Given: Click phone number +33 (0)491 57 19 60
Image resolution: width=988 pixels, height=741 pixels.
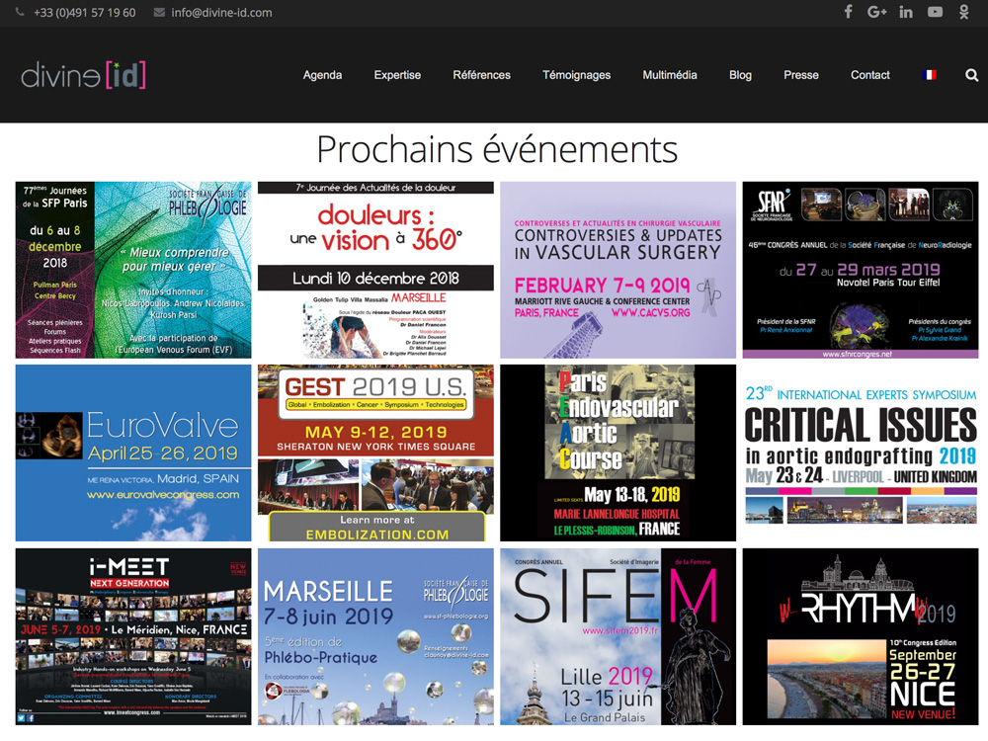Looking at the screenshot, I should [84, 13].
